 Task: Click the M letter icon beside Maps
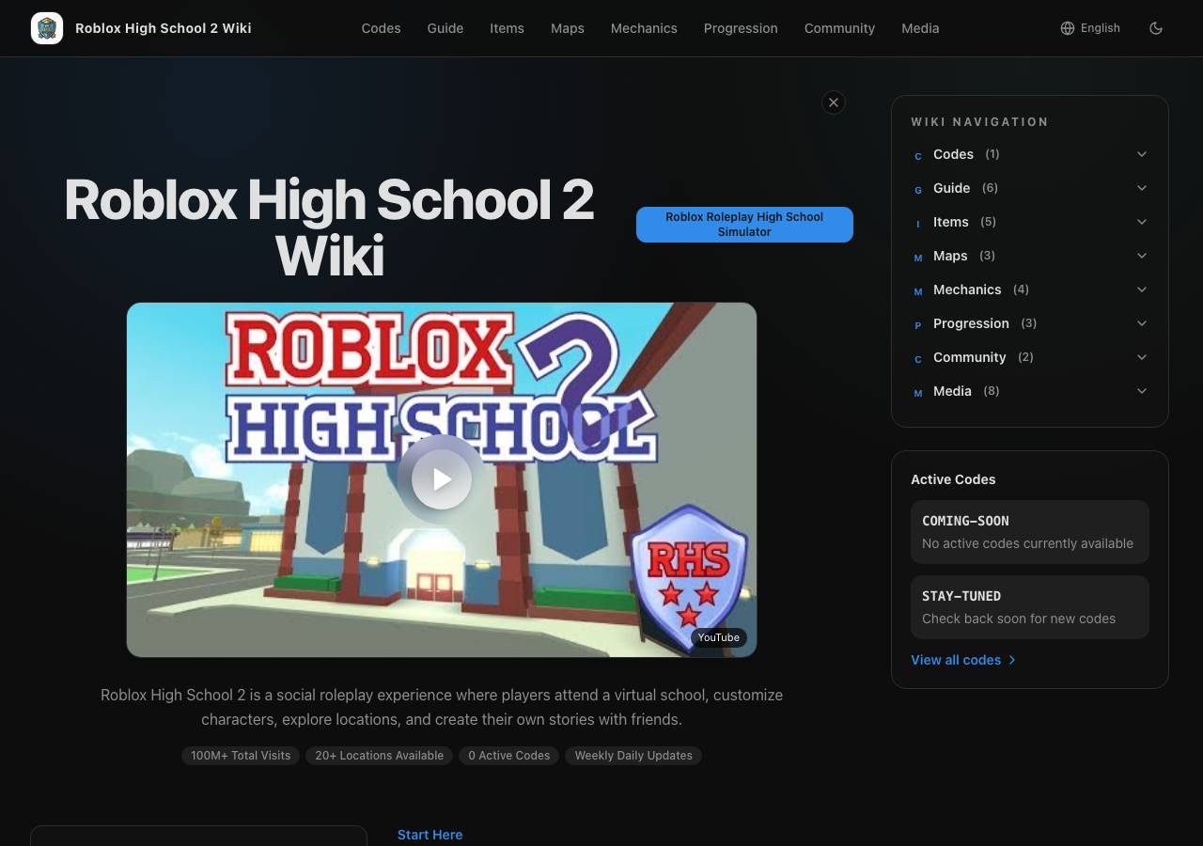(x=918, y=258)
